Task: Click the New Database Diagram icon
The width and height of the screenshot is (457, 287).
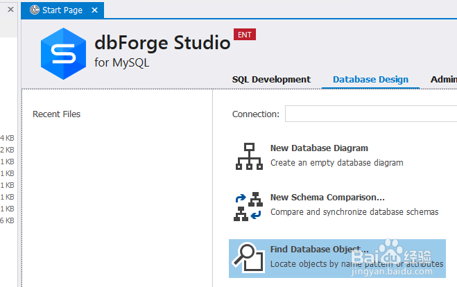Action: [249, 156]
